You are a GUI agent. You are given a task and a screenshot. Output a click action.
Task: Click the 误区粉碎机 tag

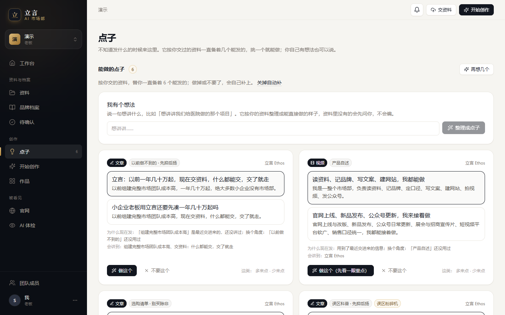tap(388, 303)
